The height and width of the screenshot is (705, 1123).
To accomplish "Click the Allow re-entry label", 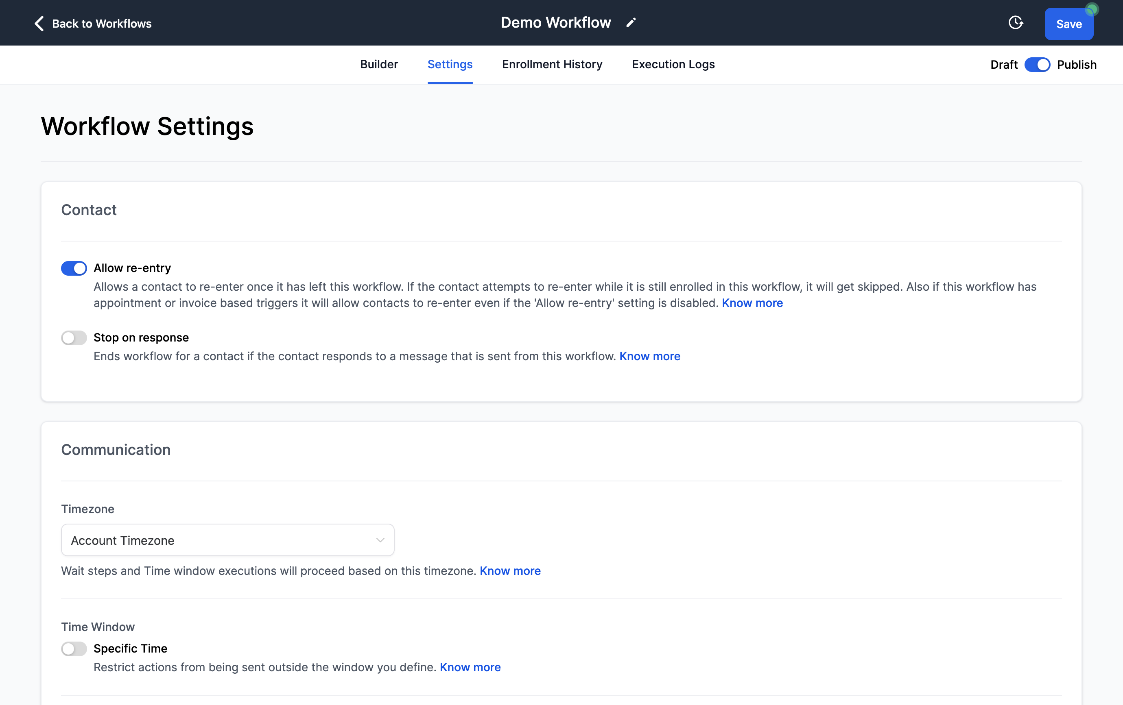I will [132, 268].
